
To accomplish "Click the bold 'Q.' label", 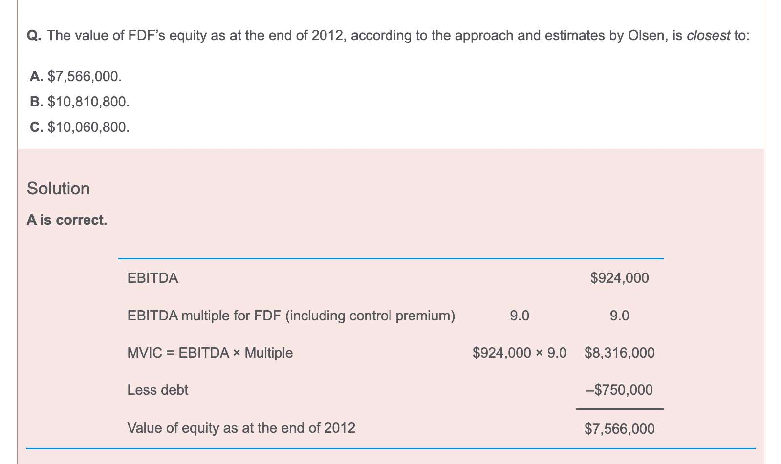I will (x=34, y=36).
